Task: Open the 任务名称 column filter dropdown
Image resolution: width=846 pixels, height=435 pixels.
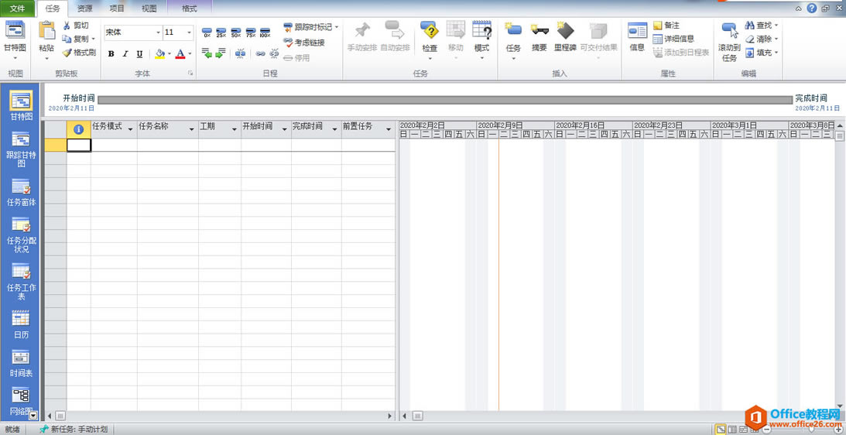Action: (191, 128)
